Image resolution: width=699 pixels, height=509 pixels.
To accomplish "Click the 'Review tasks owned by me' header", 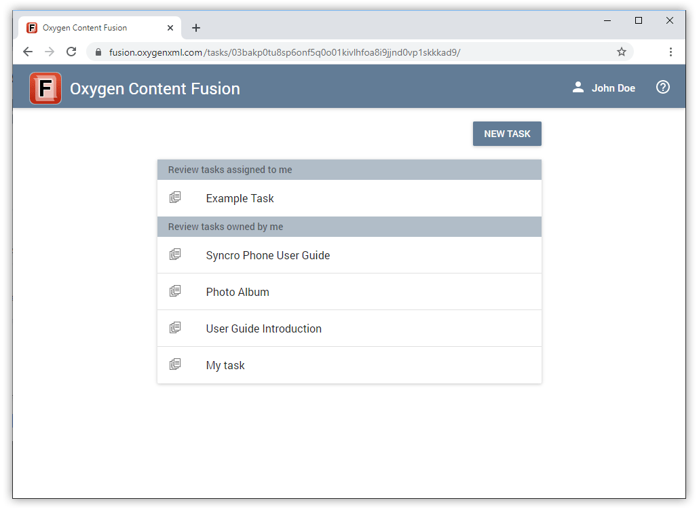I will 349,227.
